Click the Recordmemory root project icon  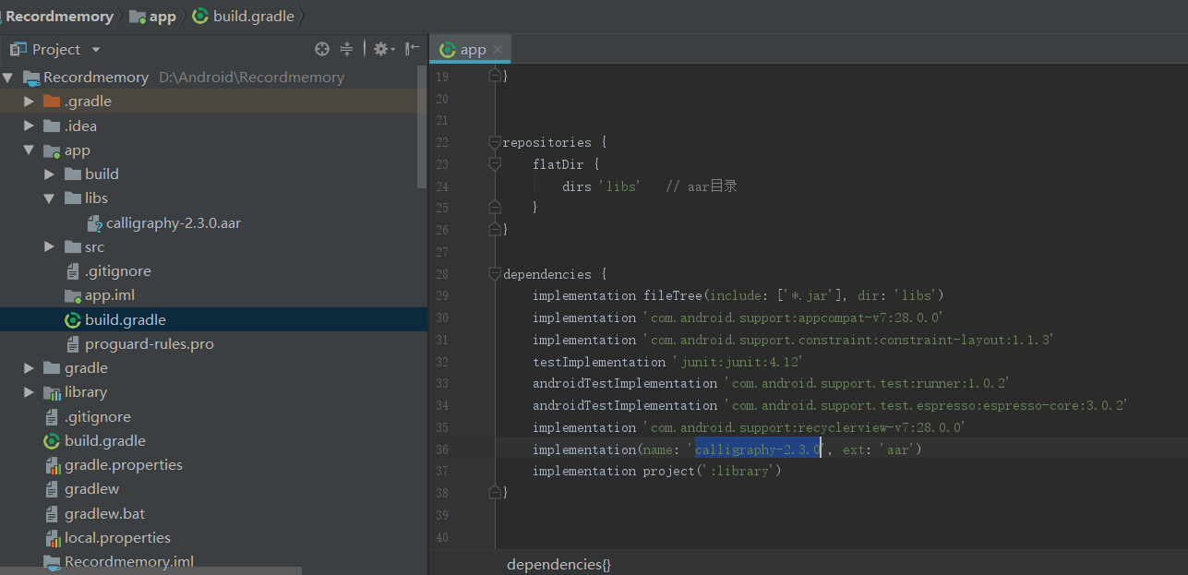click(x=31, y=78)
